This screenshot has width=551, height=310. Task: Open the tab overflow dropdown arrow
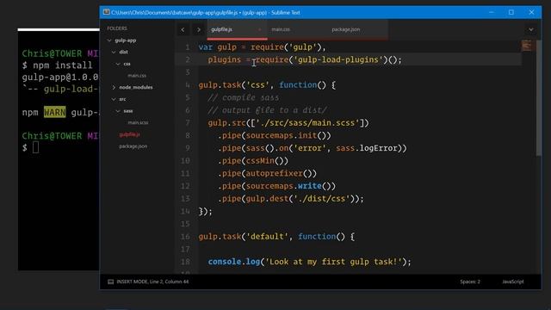[531, 29]
